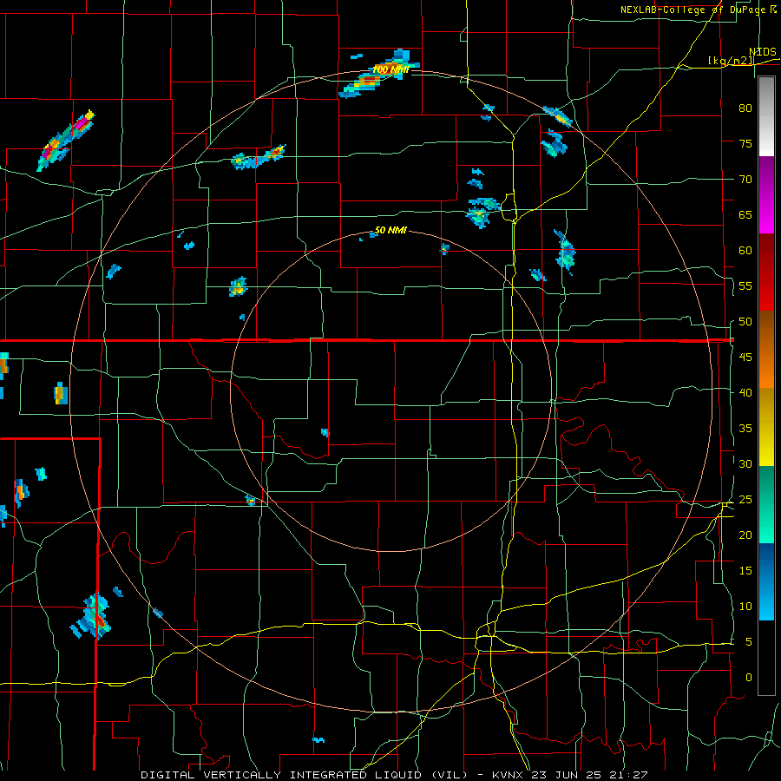Select the green segment of the color bar
Image resolution: width=781 pixels, height=781 pixels.
coord(766,504)
